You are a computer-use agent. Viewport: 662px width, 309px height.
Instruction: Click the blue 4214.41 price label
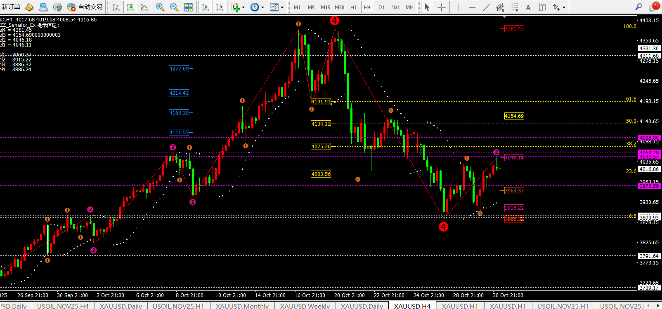coord(179,93)
